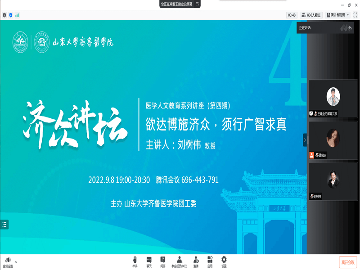
Task: Click the 离开会议 leave meeting button
Action: (347, 262)
